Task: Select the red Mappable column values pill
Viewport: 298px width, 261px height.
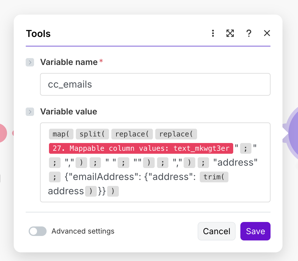Action: point(141,148)
